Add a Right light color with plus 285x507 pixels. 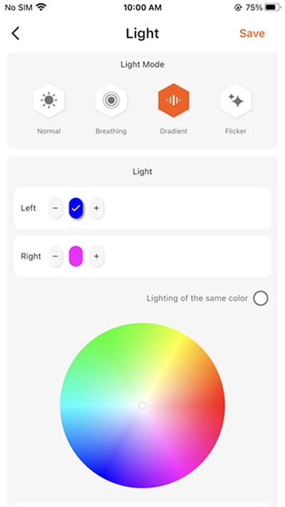96,257
